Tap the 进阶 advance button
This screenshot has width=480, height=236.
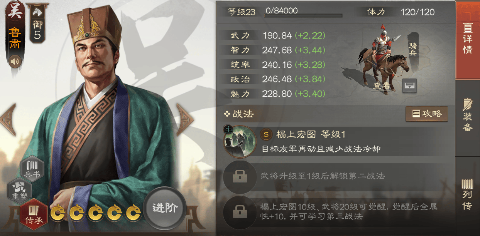[x=165, y=208]
